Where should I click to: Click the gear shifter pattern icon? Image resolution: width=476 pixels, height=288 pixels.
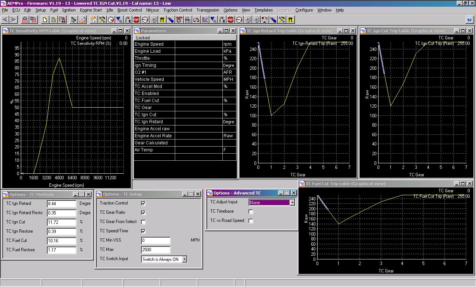pyautogui.click(x=187, y=20)
